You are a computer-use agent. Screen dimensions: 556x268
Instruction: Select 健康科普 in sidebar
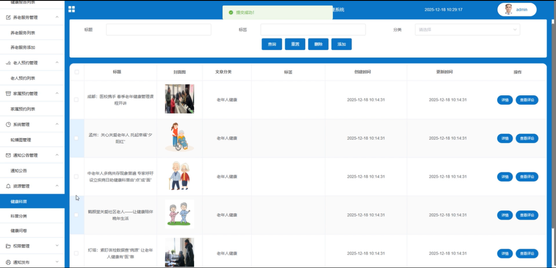coord(32,202)
